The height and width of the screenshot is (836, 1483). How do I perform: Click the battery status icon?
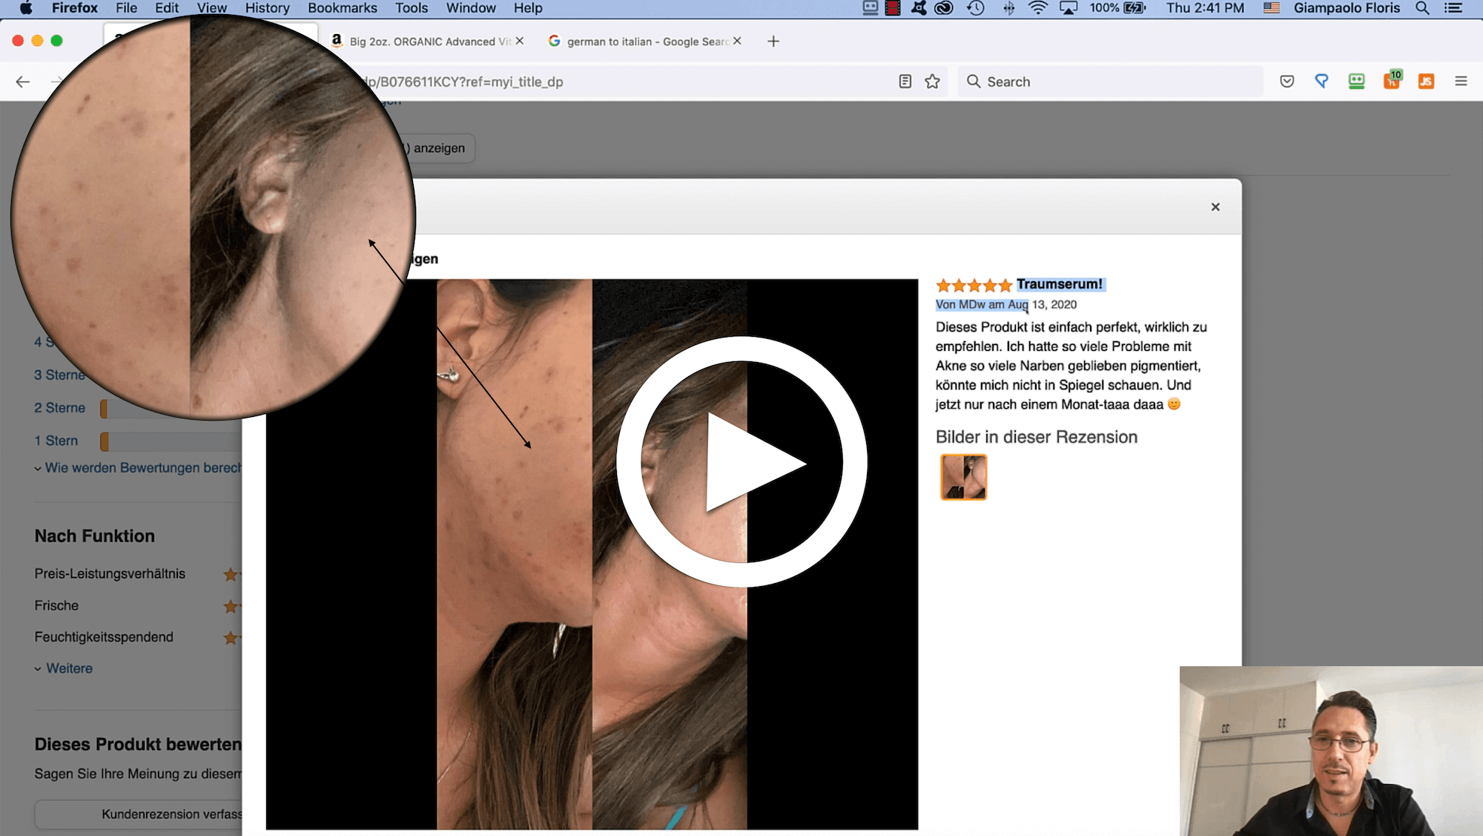coord(1135,8)
